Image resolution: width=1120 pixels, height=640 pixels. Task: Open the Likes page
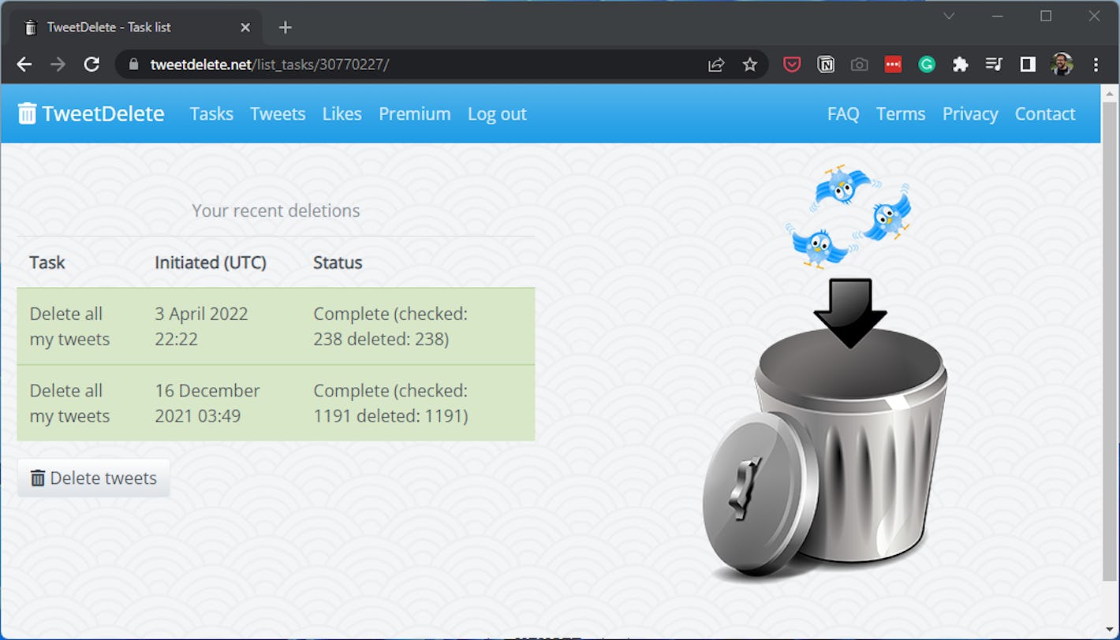tap(342, 114)
